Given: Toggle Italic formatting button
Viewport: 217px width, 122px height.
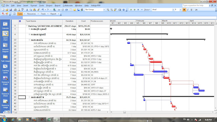Looking at the screenshot, I should pos(188,10).
